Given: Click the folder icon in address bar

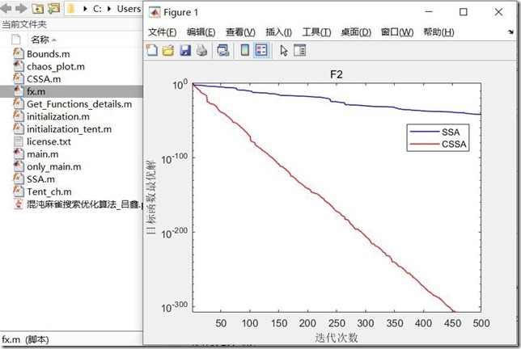Looking at the screenshot, I should [x=70, y=9].
